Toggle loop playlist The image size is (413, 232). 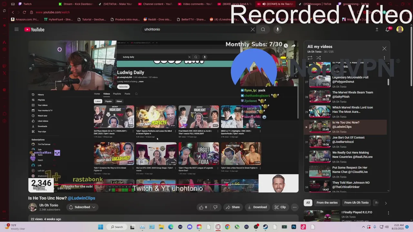pos(310,58)
